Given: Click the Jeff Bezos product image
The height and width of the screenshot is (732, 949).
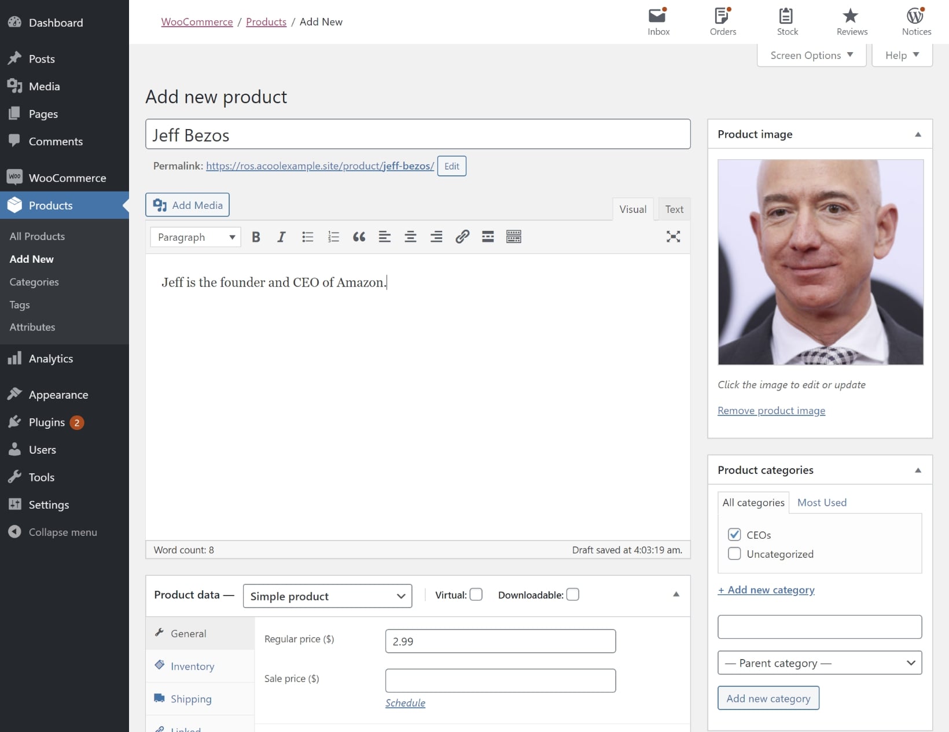Looking at the screenshot, I should (820, 262).
